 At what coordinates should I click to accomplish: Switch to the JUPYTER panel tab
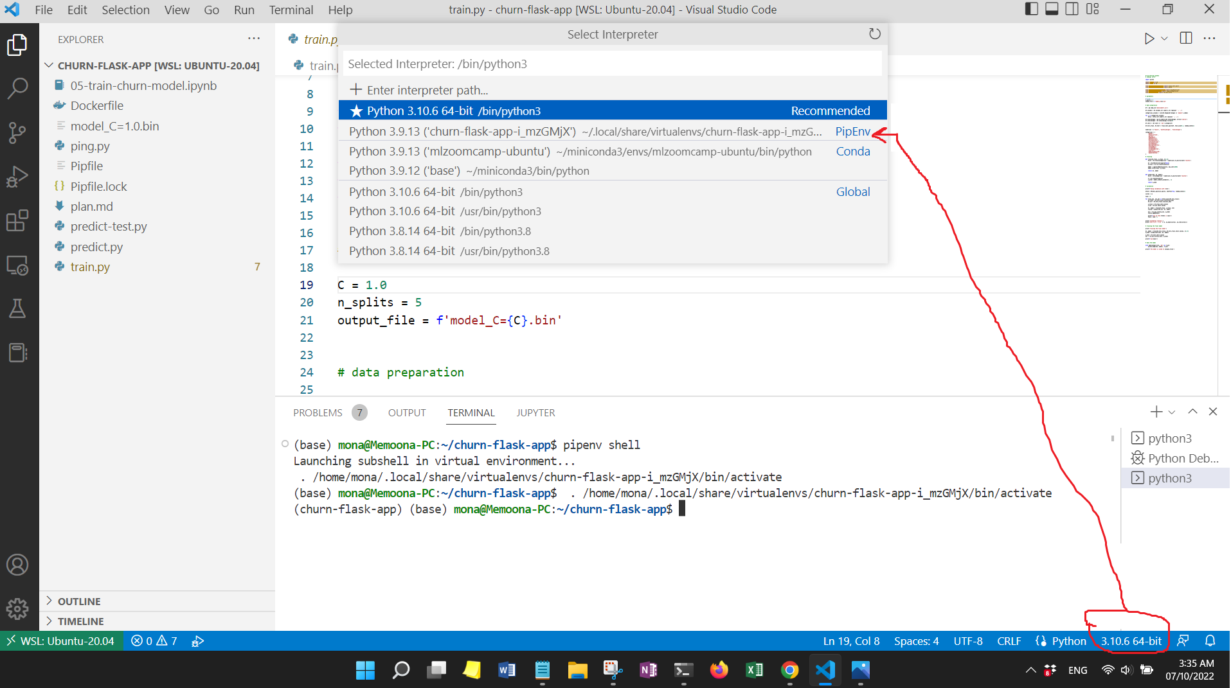pyautogui.click(x=535, y=412)
